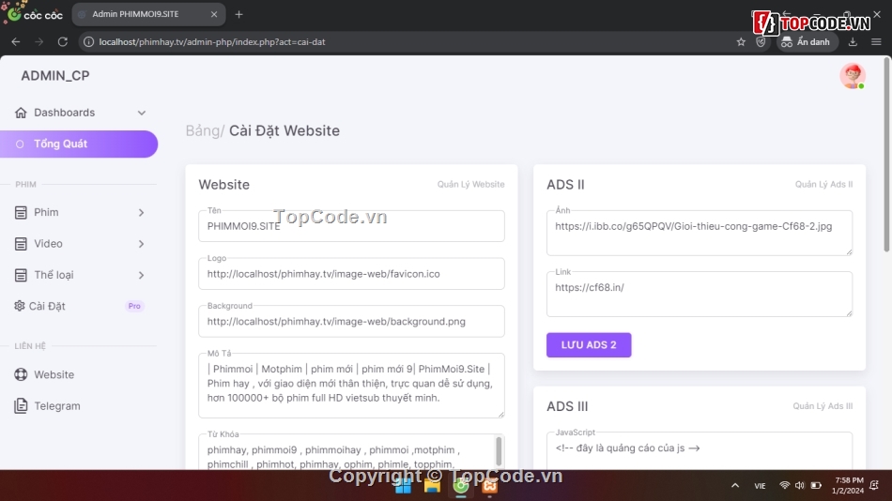This screenshot has height=501, width=892.
Task: Edit the Từ Khóa keywords textarea
Action: click(347, 453)
